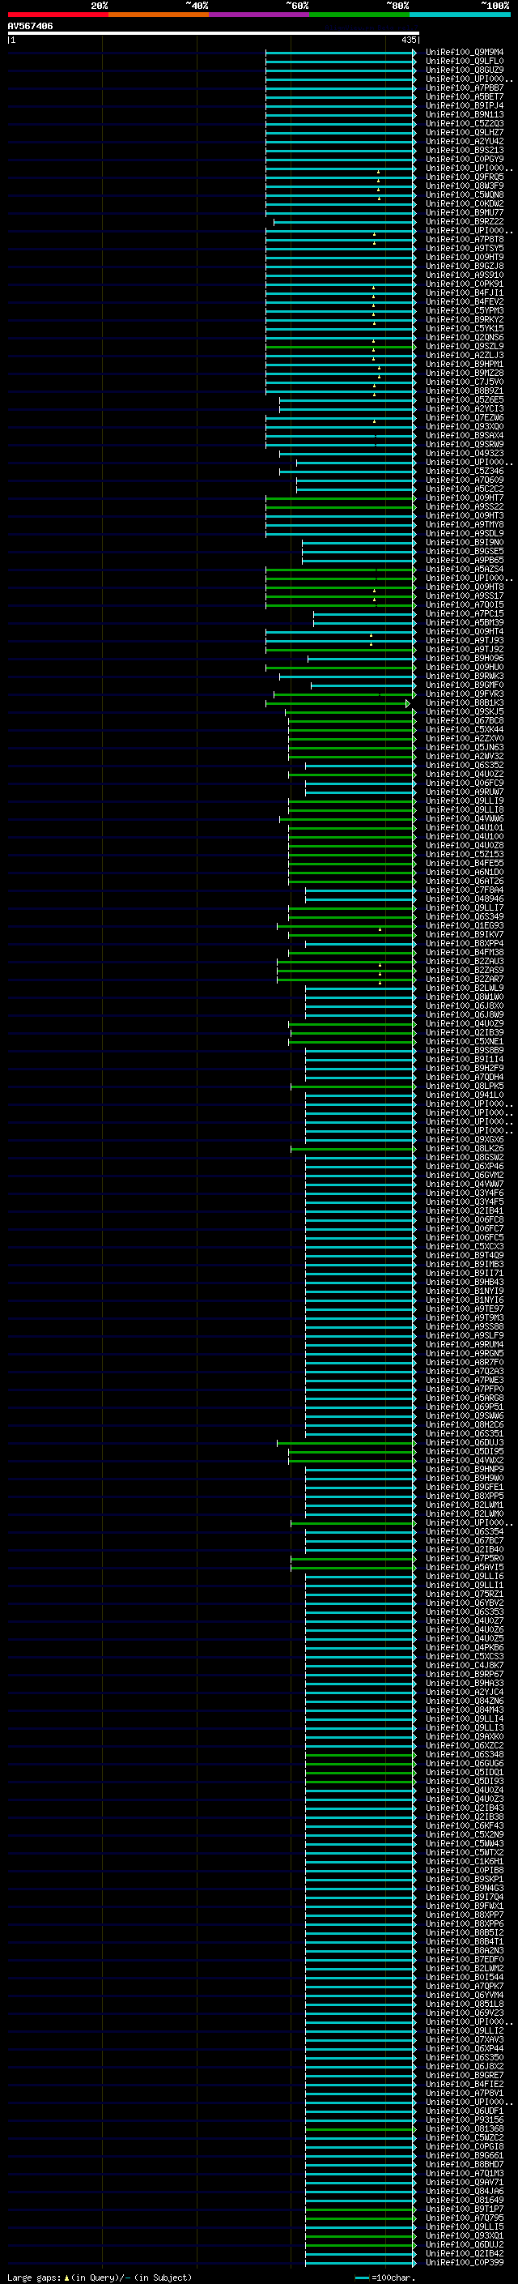Select the UniRef100_Q8W3F9 label
This screenshot has width=518, height=2284.
(x=465, y=186)
